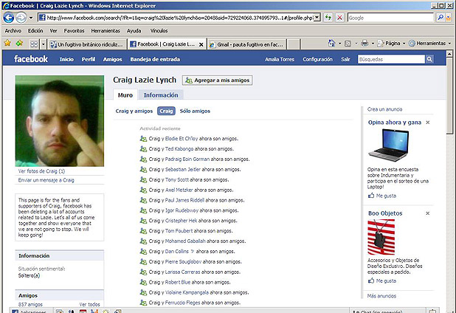
Task: Click the Vínculos links bar label
Action: [x=159, y=30]
